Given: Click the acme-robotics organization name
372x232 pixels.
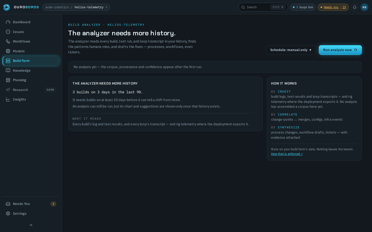Looking at the screenshot, I should (57, 7).
